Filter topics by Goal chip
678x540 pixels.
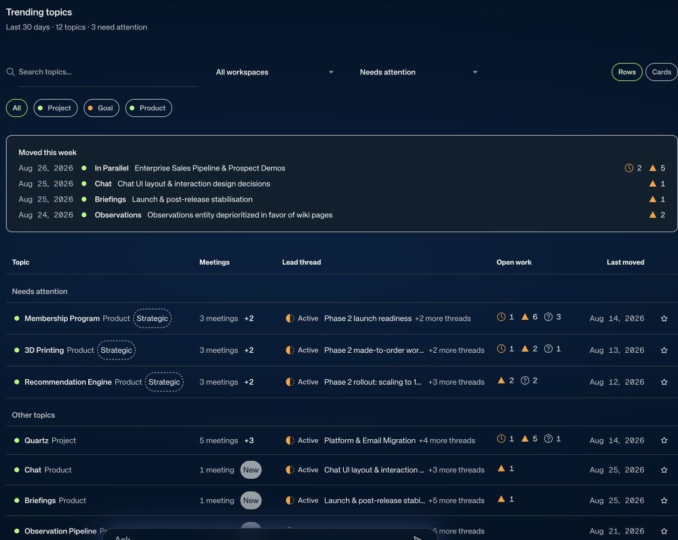101,108
